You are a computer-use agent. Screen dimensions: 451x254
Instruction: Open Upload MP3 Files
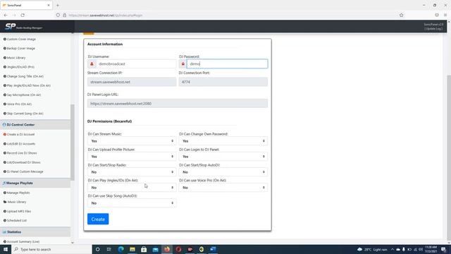(17, 212)
